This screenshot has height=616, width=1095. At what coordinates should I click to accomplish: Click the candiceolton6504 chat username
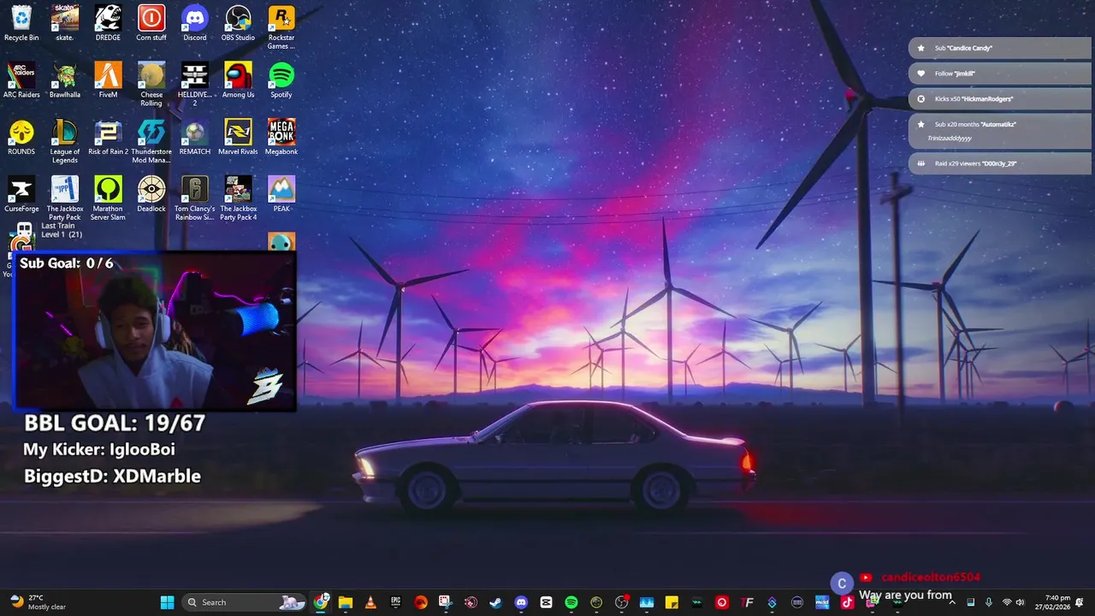pos(931,577)
